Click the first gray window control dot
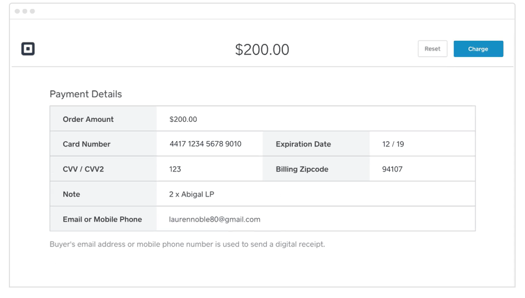Screen dimensions: 525x298 click(17, 11)
